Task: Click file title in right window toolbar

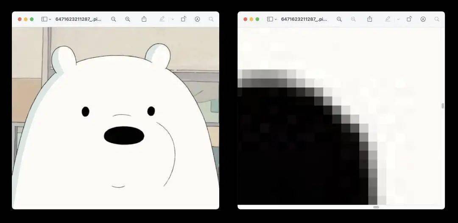Action: click(x=304, y=19)
